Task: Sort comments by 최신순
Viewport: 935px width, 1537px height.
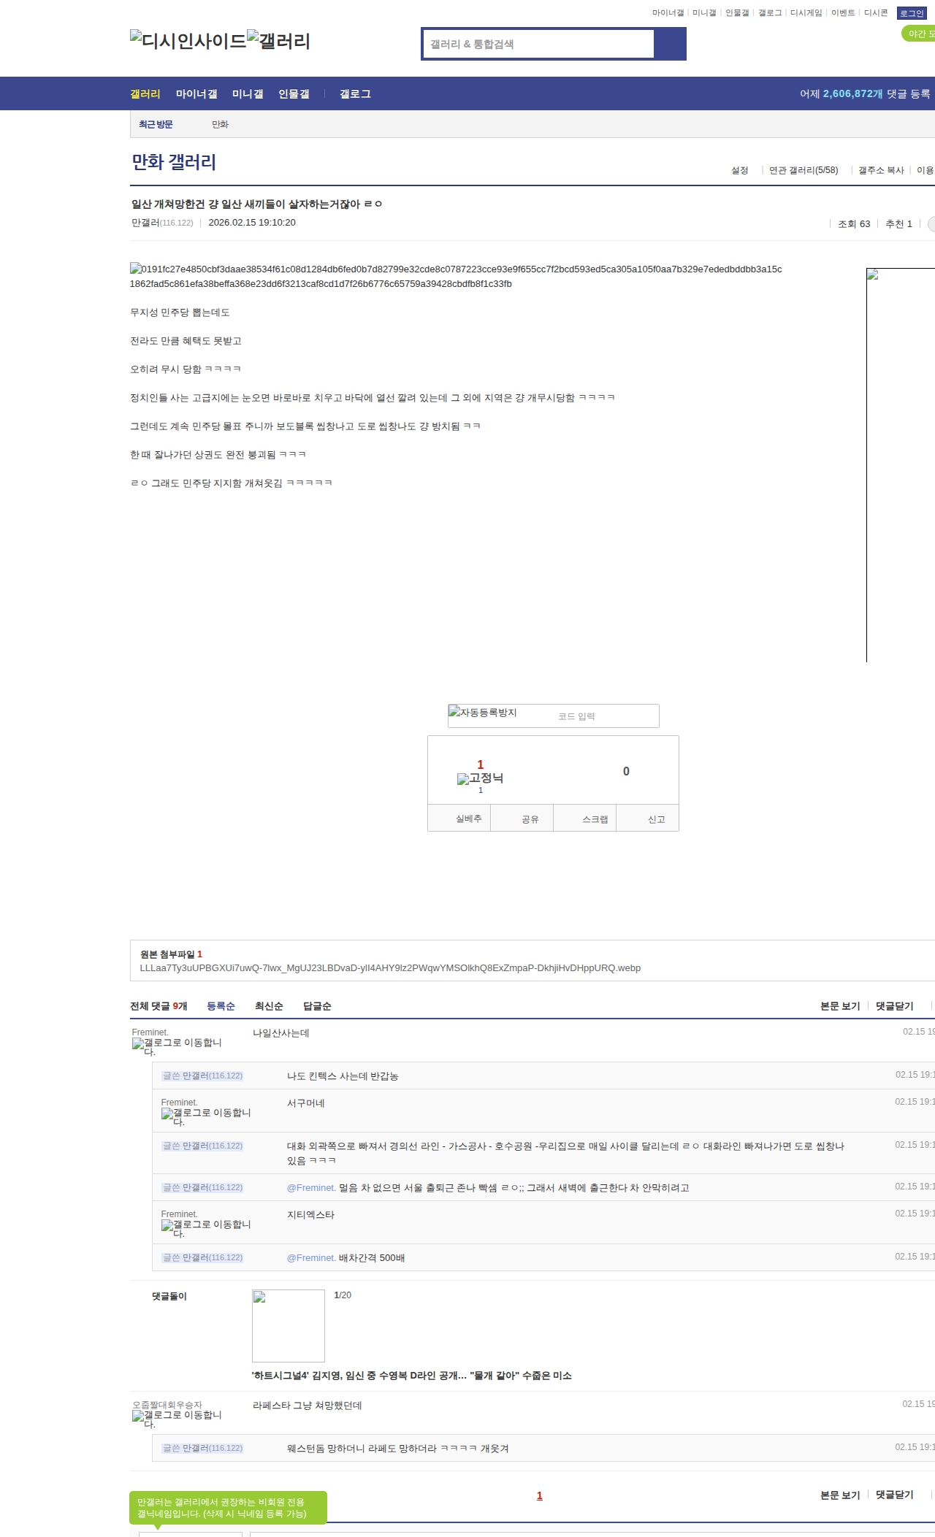Action: (269, 1005)
